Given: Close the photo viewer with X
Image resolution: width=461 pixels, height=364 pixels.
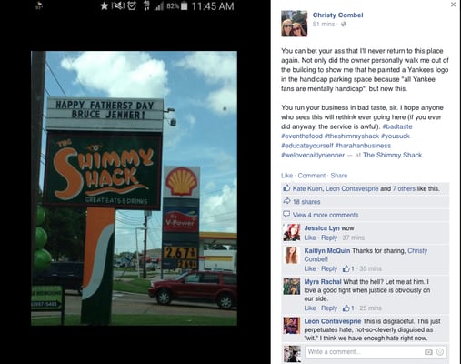Looking at the screenshot, I should [x=453, y=5].
